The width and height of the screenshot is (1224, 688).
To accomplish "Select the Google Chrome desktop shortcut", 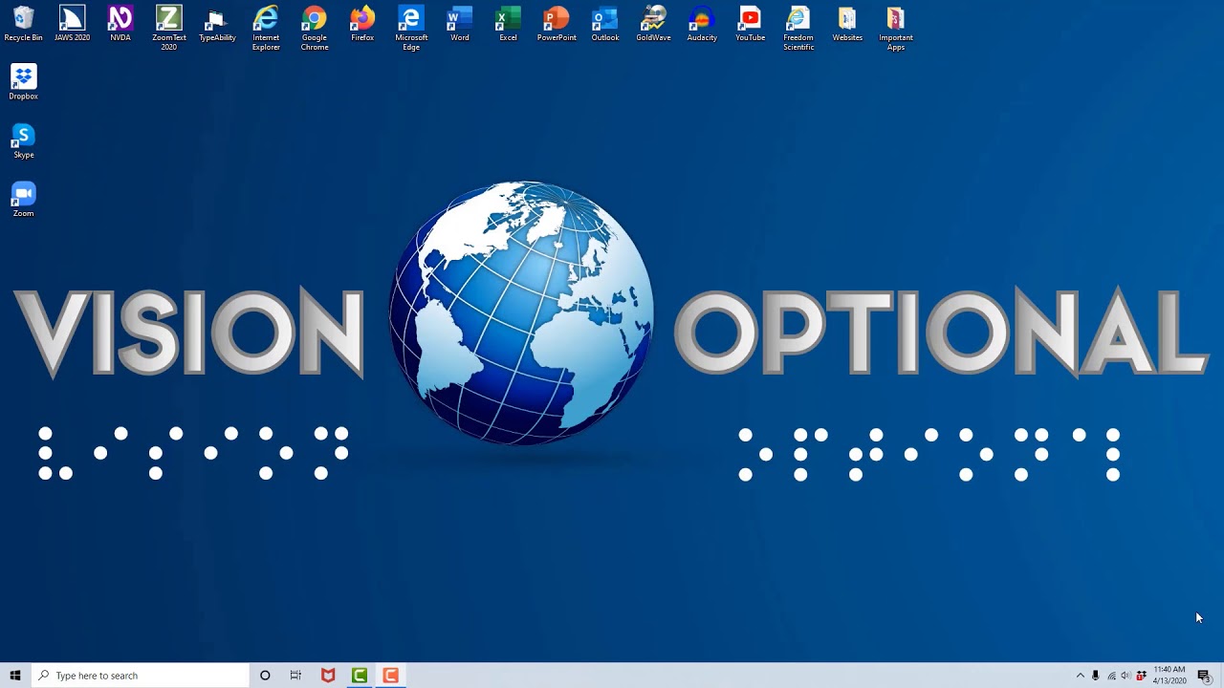I will (x=315, y=28).
